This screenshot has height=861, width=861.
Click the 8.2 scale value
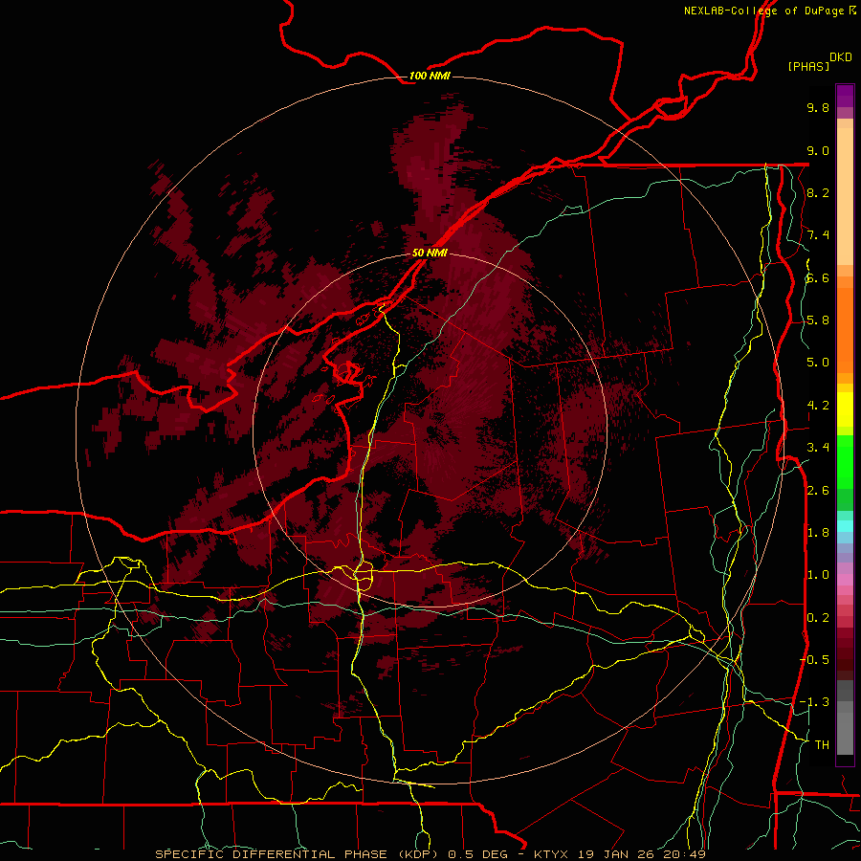click(x=818, y=192)
